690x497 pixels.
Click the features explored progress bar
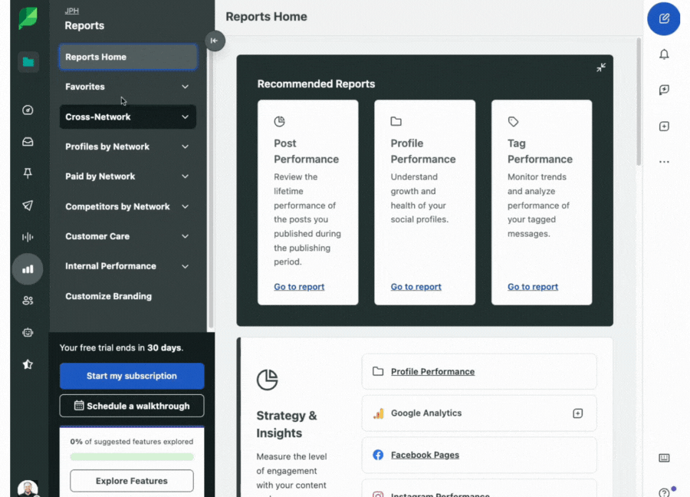coord(131,456)
